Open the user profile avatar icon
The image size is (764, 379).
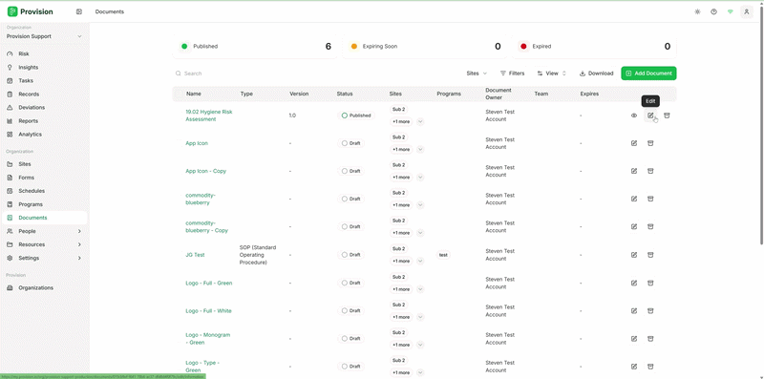747,11
